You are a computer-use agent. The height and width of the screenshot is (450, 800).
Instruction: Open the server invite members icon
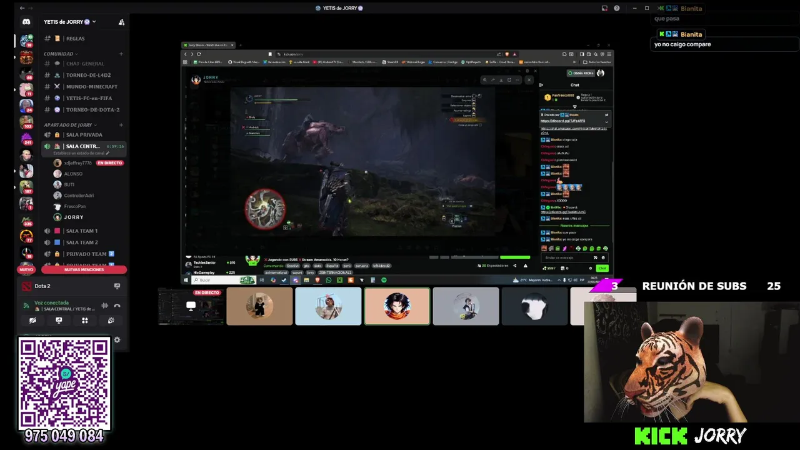pyautogui.click(x=121, y=22)
